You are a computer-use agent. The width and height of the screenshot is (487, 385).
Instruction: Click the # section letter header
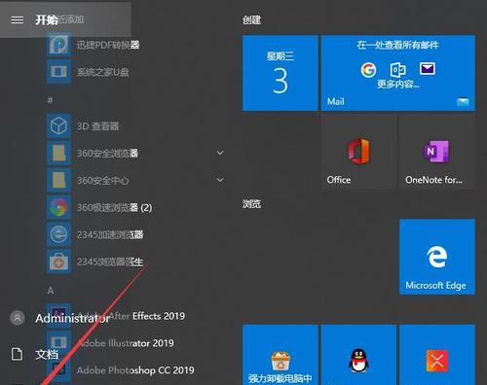[x=50, y=100]
